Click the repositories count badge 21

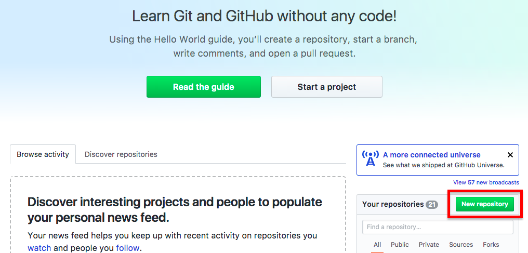pos(432,204)
